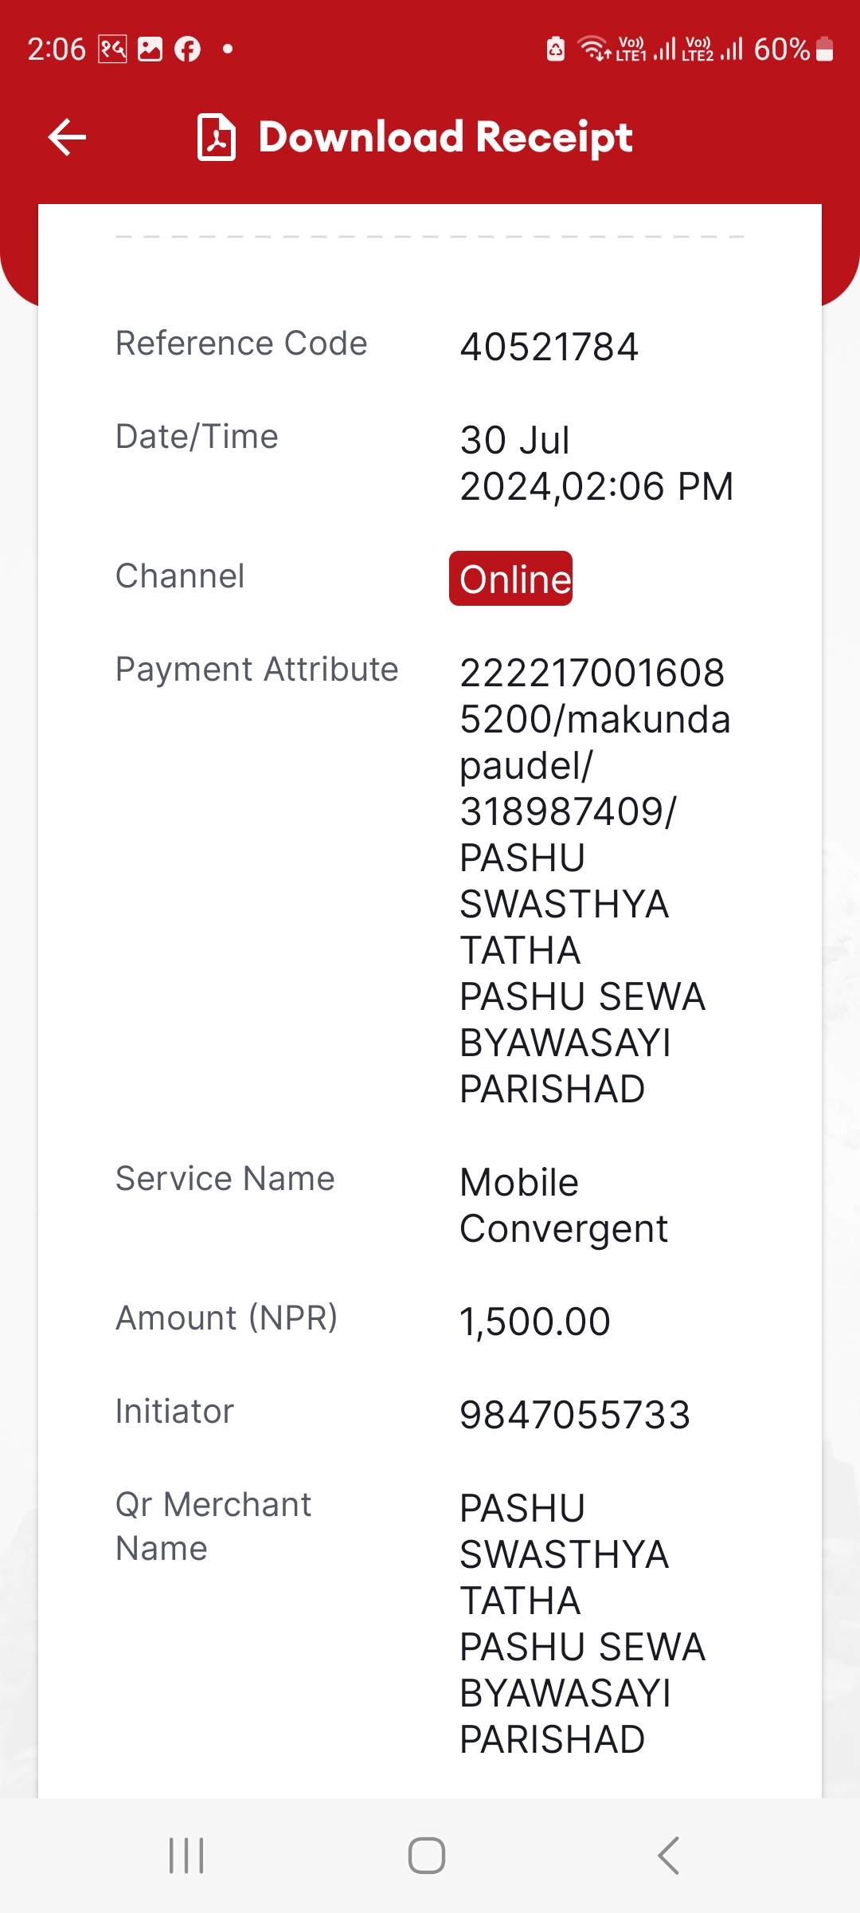The width and height of the screenshot is (860, 1913).
Task: Tap the Android back navigation chevron
Action: (x=669, y=1856)
